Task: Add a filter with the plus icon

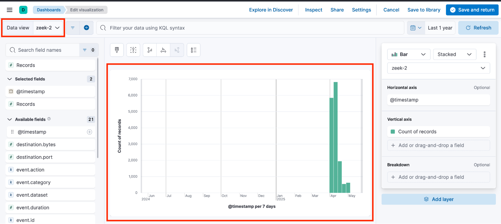Action: tap(86, 28)
